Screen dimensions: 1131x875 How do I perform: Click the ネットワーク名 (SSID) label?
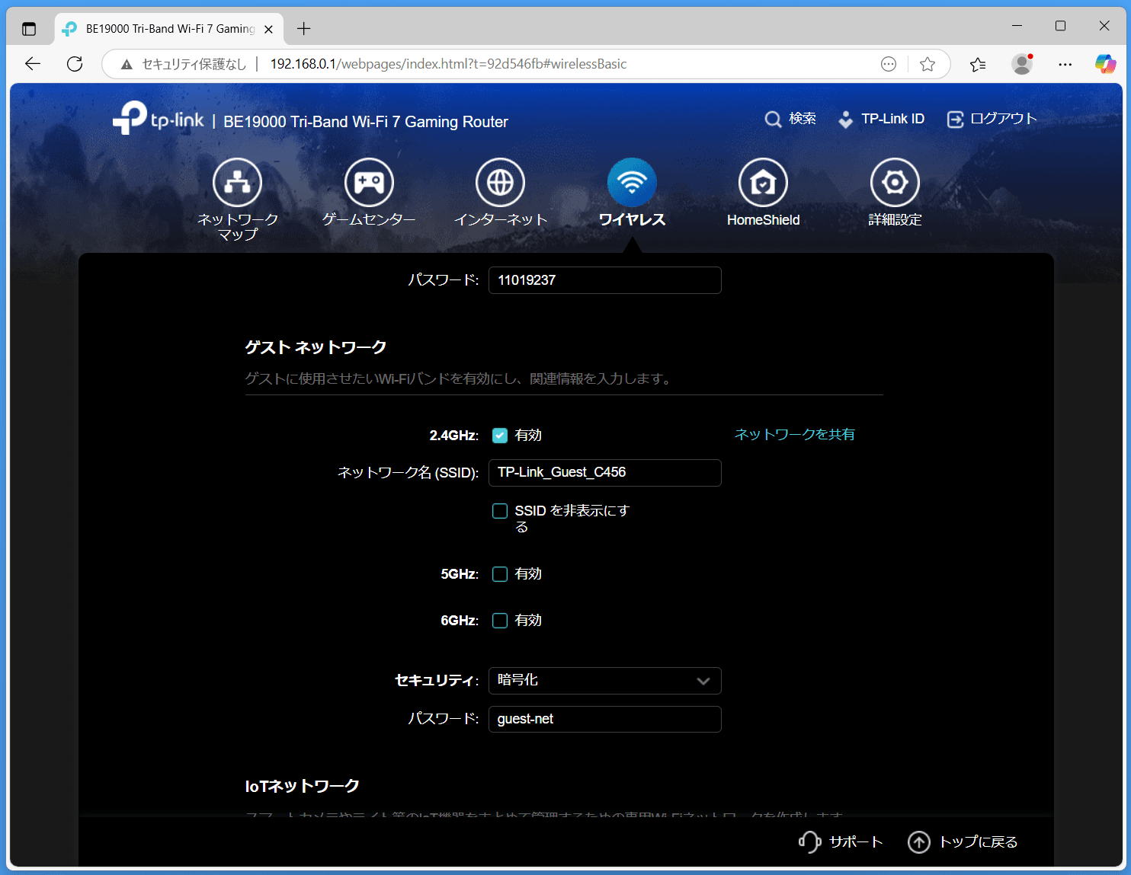pos(408,473)
